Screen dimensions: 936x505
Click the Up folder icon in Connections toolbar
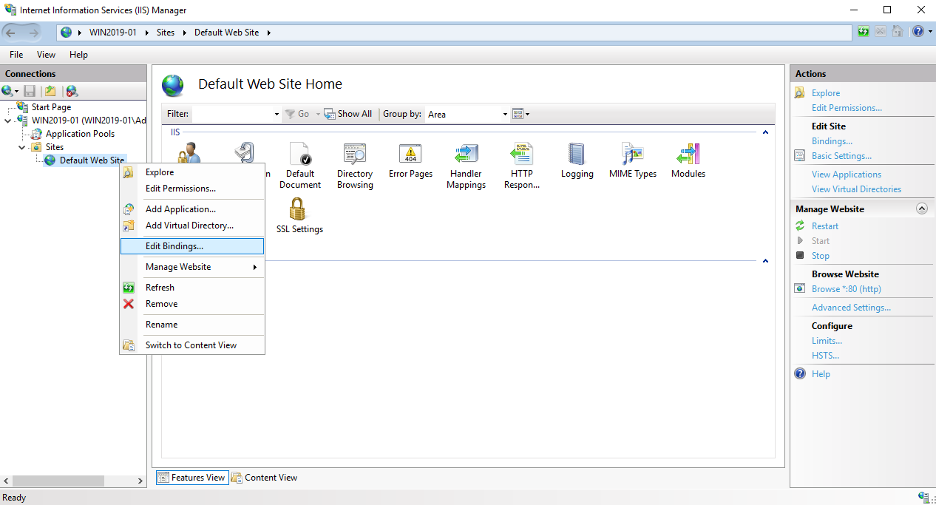click(x=50, y=91)
